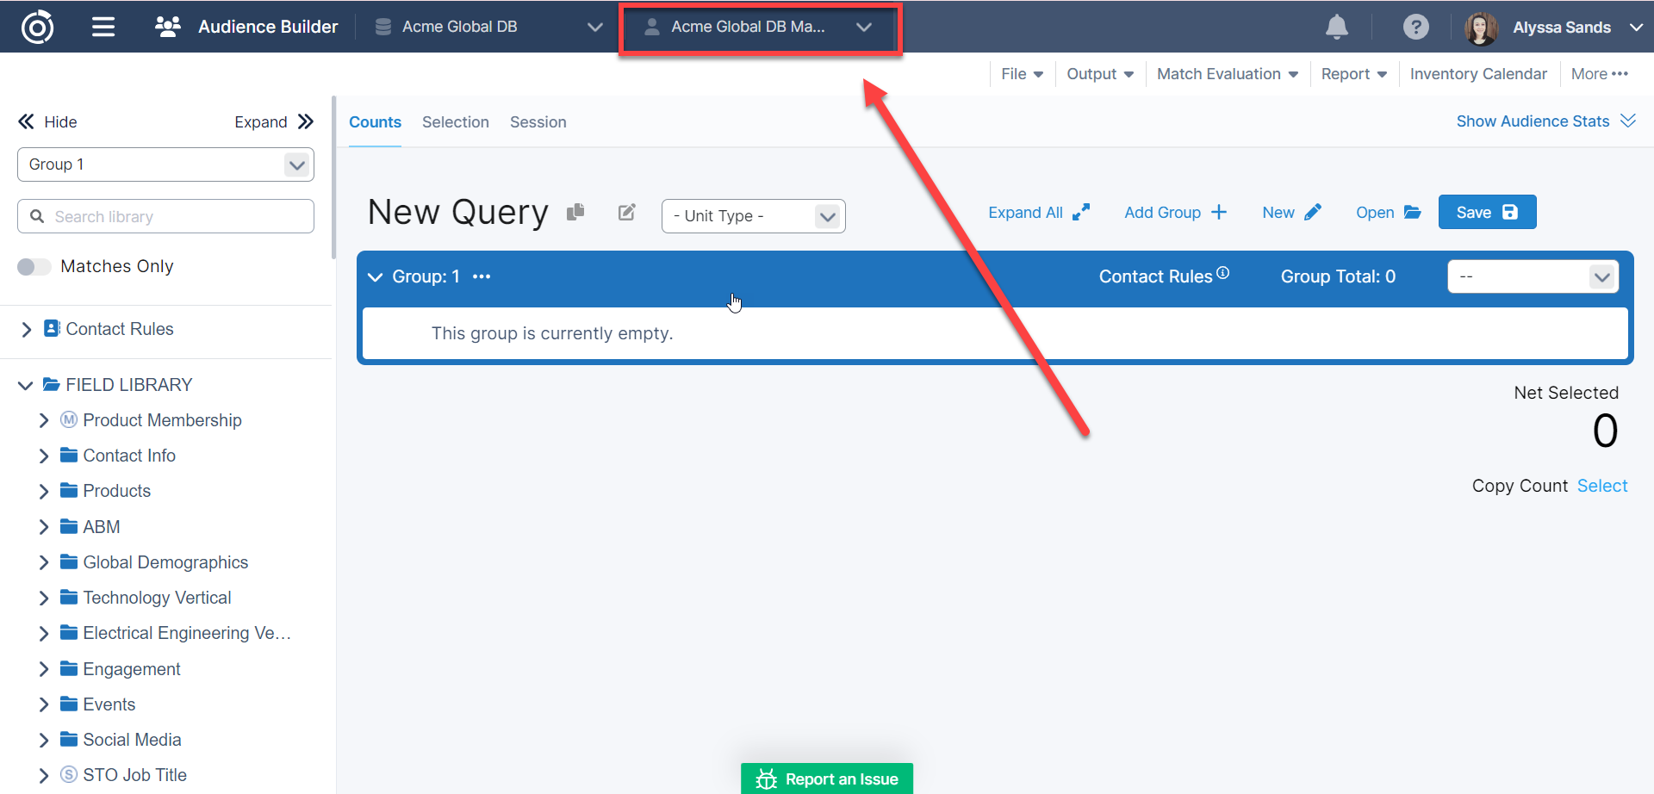This screenshot has width=1654, height=794.
Task: Click the Omeda logo icon
Action: pos(37,28)
